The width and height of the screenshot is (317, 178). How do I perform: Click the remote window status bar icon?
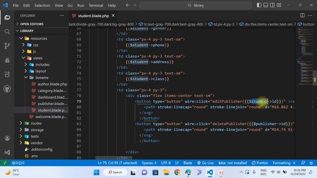pos(5,163)
